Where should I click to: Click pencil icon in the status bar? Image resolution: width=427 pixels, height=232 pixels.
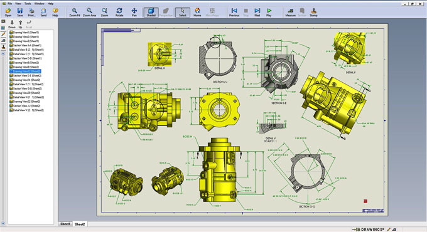pyautogui.click(x=389, y=229)
